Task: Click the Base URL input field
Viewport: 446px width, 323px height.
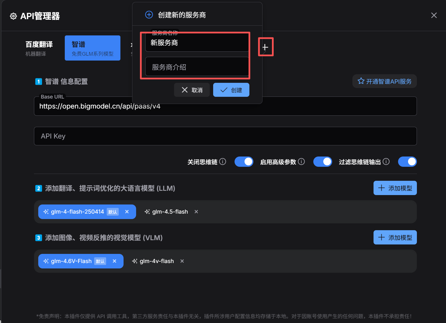Action: coord(225,106)
